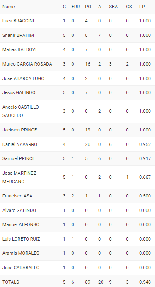Sort by the ERR column header
The image size is (155, 287).
point(75,7)
